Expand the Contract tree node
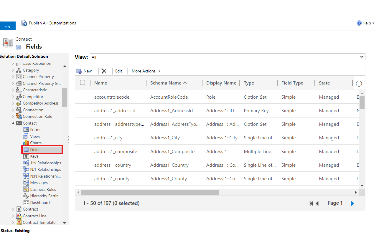The height and width of the screenshot is (235, 379). 13,209
